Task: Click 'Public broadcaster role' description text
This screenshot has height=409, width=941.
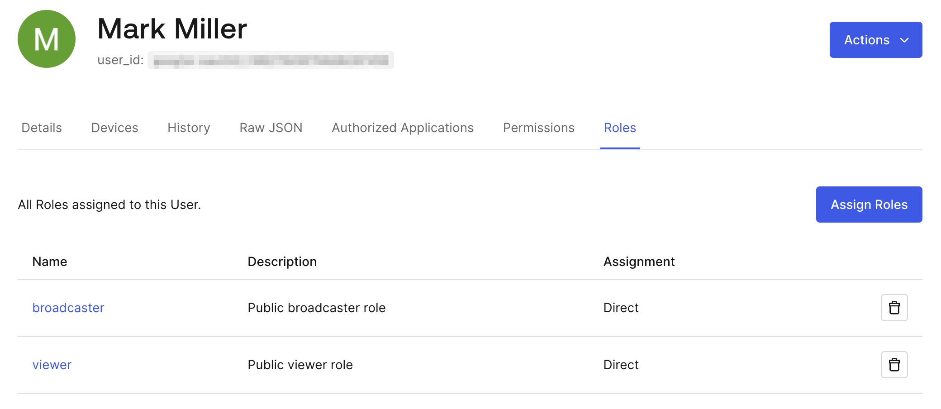Action: (x=317, y=308)
